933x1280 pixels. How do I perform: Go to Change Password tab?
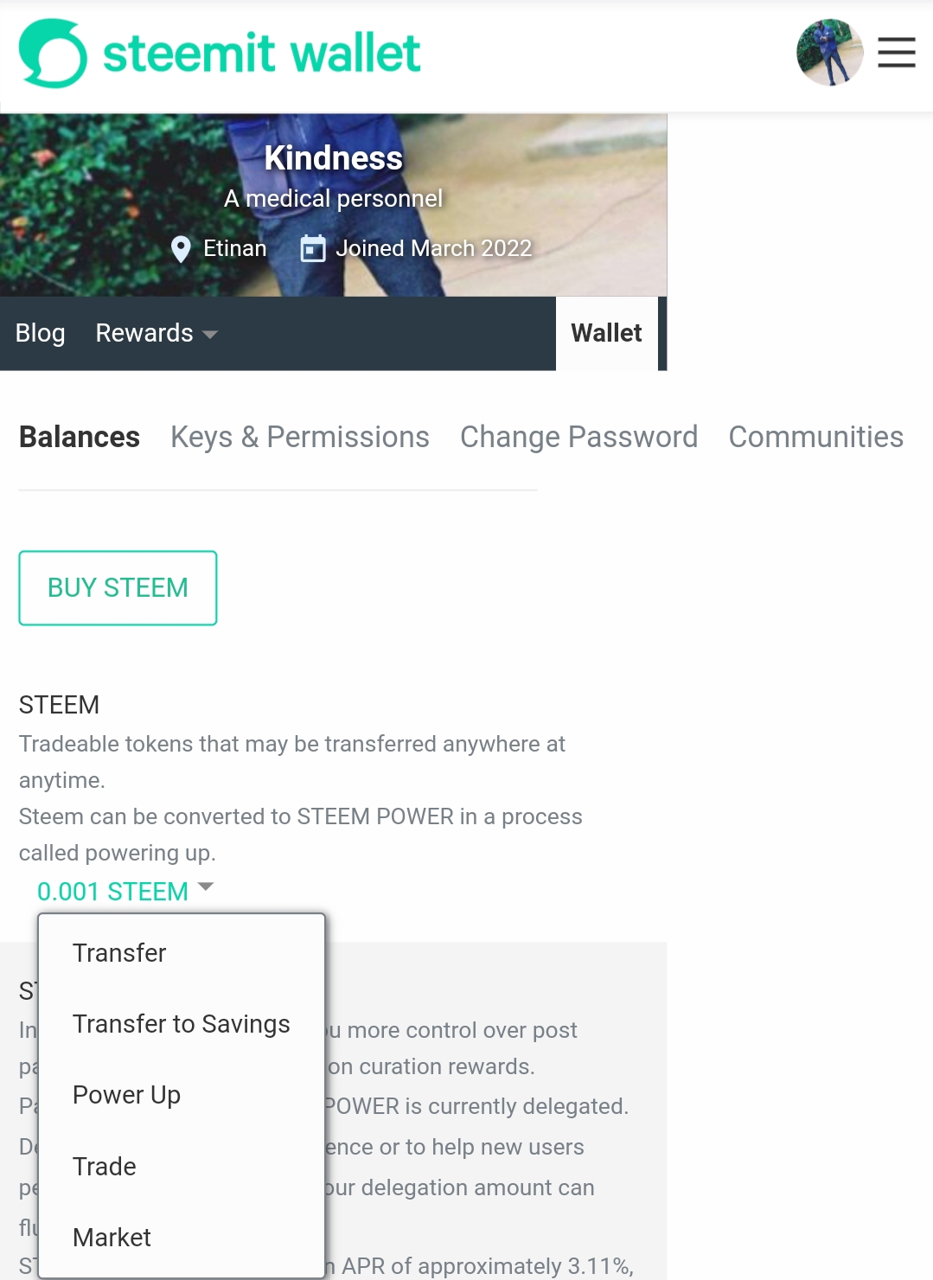click(x=578, y=438)
